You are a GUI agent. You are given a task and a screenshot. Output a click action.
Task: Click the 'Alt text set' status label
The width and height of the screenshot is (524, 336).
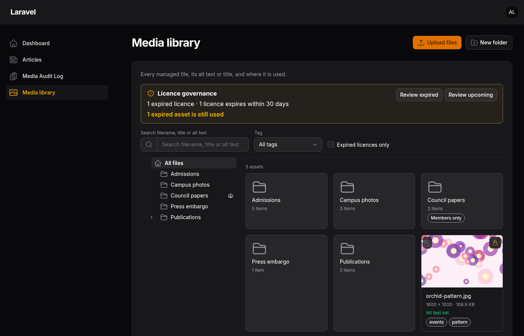coord(437,313)
